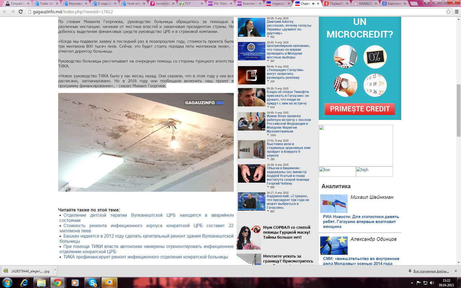Click the hospital ceiling article photo
This screenshot has width=461, height=288.
[x=146, y=142]
